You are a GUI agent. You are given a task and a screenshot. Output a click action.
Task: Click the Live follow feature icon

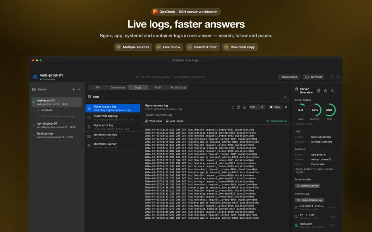[159, 47]
